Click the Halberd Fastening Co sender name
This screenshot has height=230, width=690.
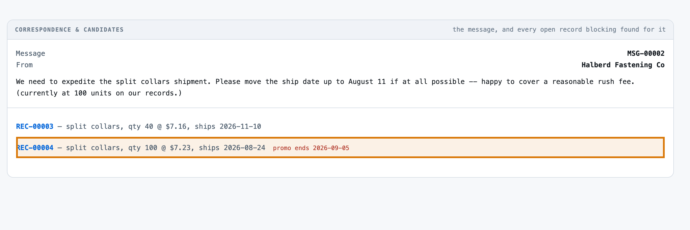point(623,65)
